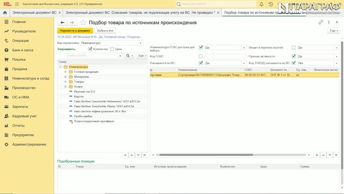Screen dimensions: 344x194
Task: Toggle Номенклатура ГСВС доступна для выбора checkbox
Action: 200,47
